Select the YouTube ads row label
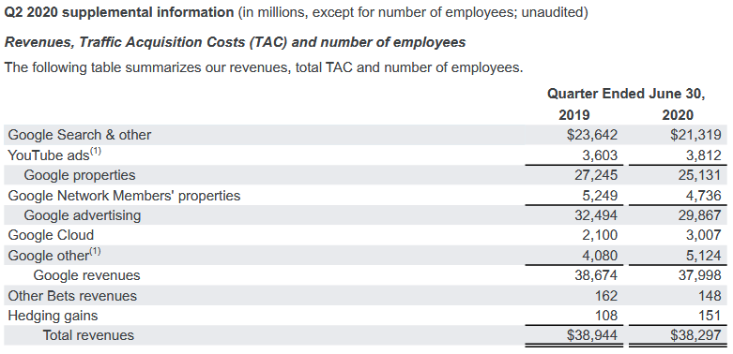This screenshot has height=354, width=733. [49, 155]
